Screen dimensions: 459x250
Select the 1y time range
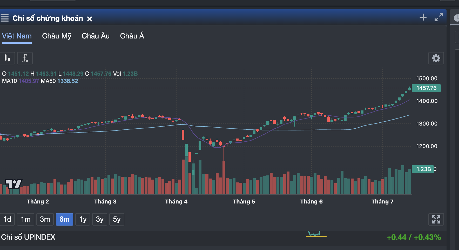click(x=83, y=219)
